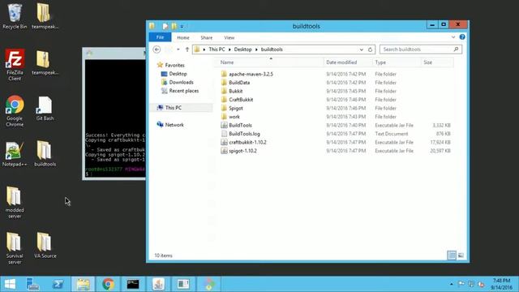Open the Home ribbon tab
This screenshot has width=519, height=292.
pos(183,38)
